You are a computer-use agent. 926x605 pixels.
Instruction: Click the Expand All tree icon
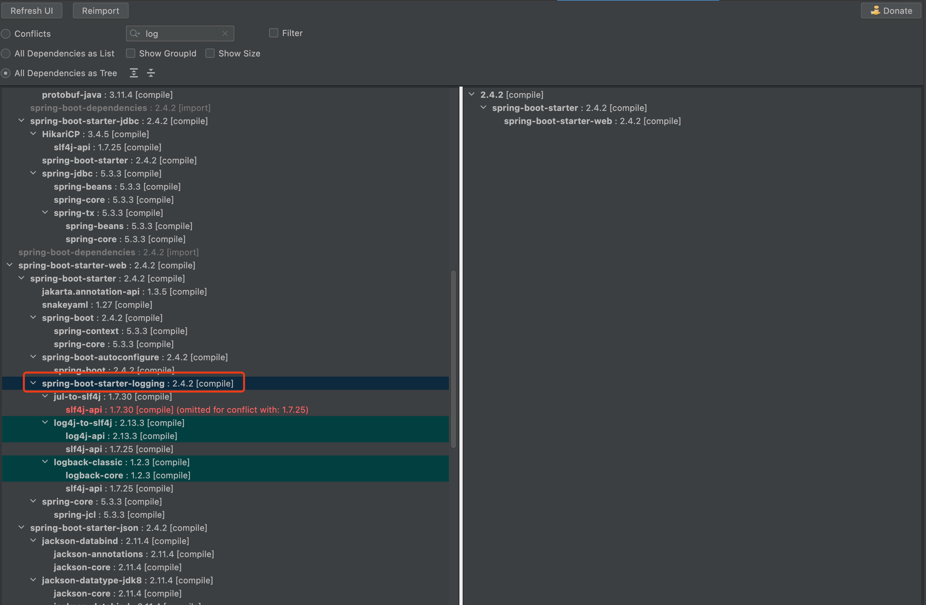click(134, 73)
